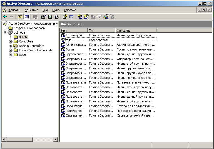Viewport: 214px width, 149px height.
Task: Expand the Domain Controllers node
Action: [10, 46]
